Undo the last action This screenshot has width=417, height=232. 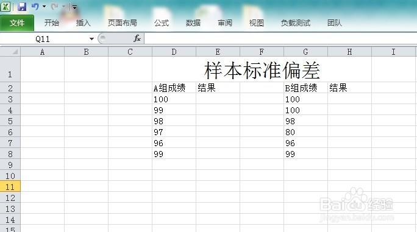pyautogui.click(x=35, y=6)
